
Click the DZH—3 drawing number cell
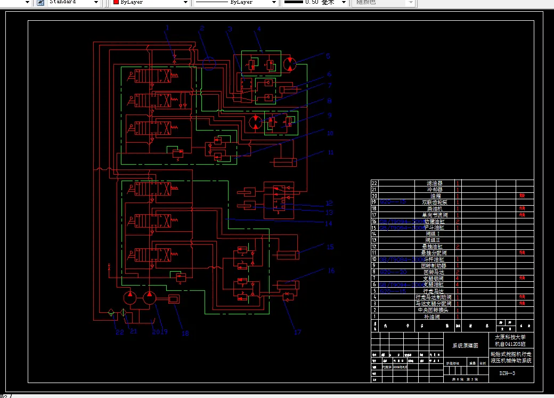(507, 373)
